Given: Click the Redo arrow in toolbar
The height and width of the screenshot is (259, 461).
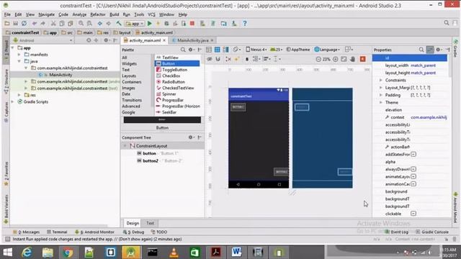Looking at the screenshot, I should pyautogui.click(x=43, y=24).
